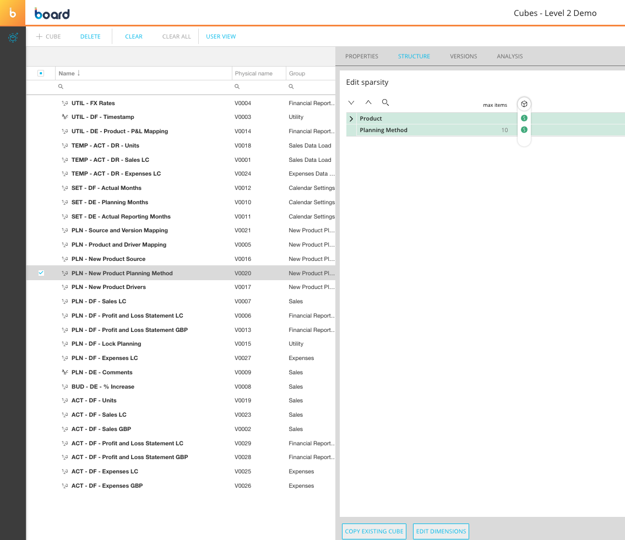Move dimension up with the up arrow
Image resolution: width=625 pixels, height=540 pixels.
[368, 102]
